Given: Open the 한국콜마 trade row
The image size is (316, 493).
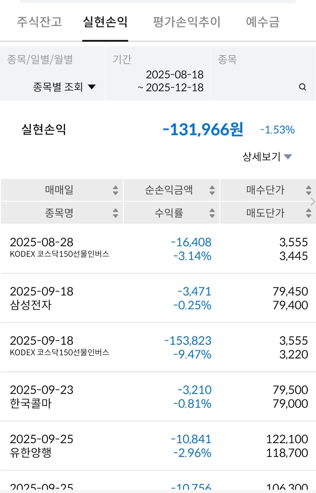Looking at the screenshot, I should [158, 397].
